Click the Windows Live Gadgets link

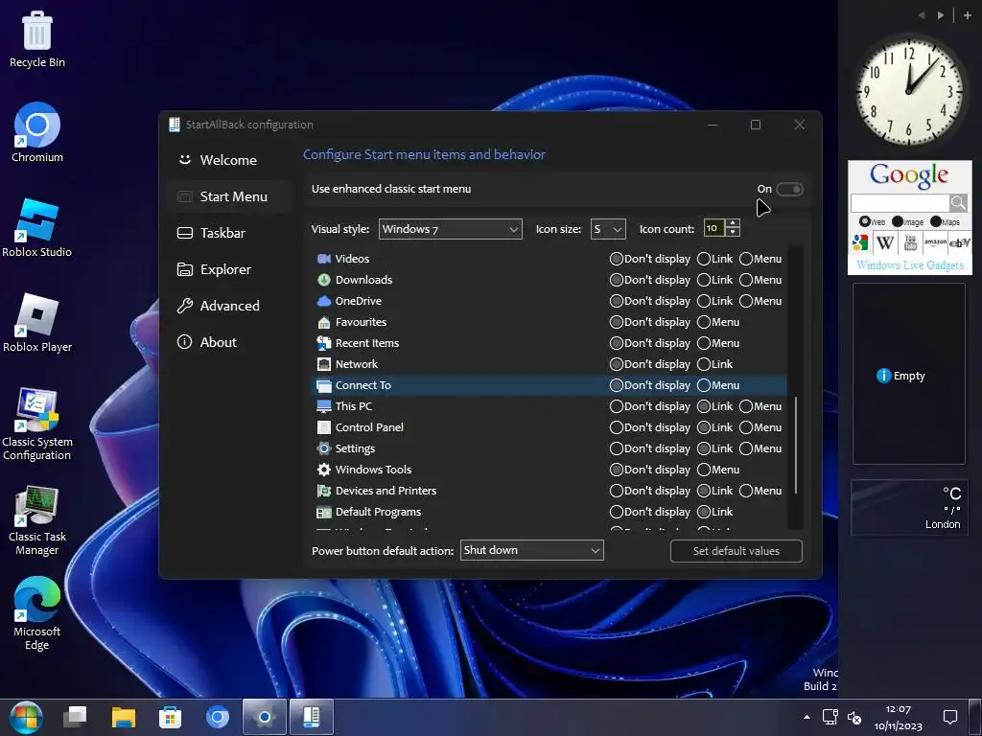click(x=910, y=264)
